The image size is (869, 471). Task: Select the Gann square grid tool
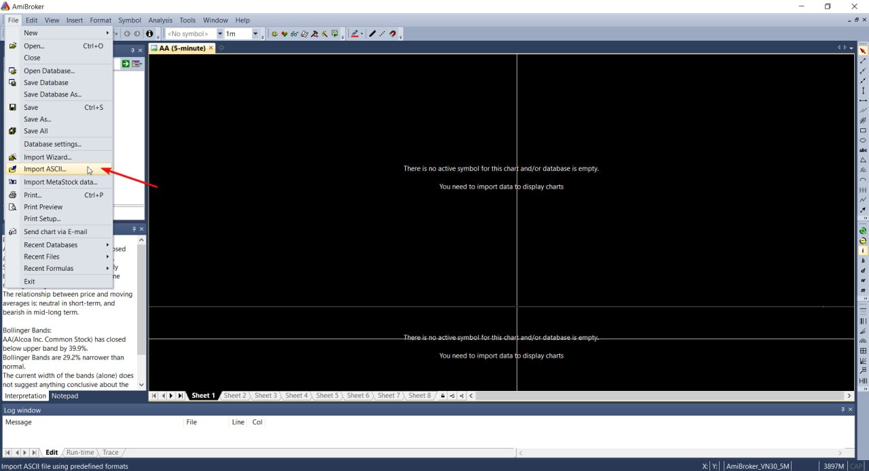863,351
